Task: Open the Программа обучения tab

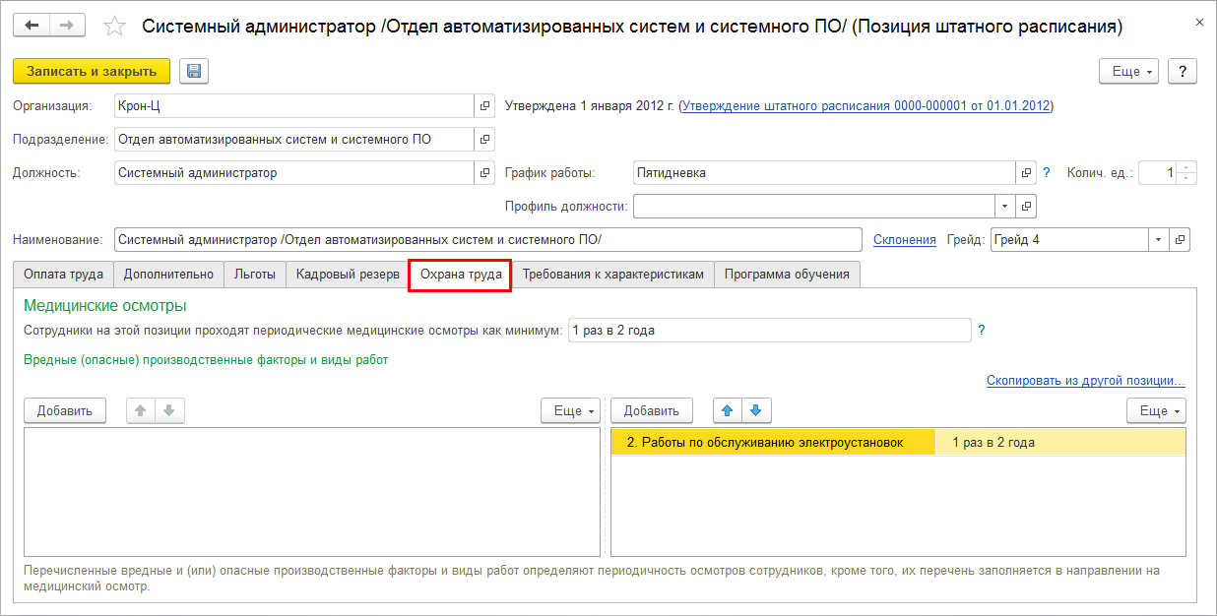Action: point(787,275)
